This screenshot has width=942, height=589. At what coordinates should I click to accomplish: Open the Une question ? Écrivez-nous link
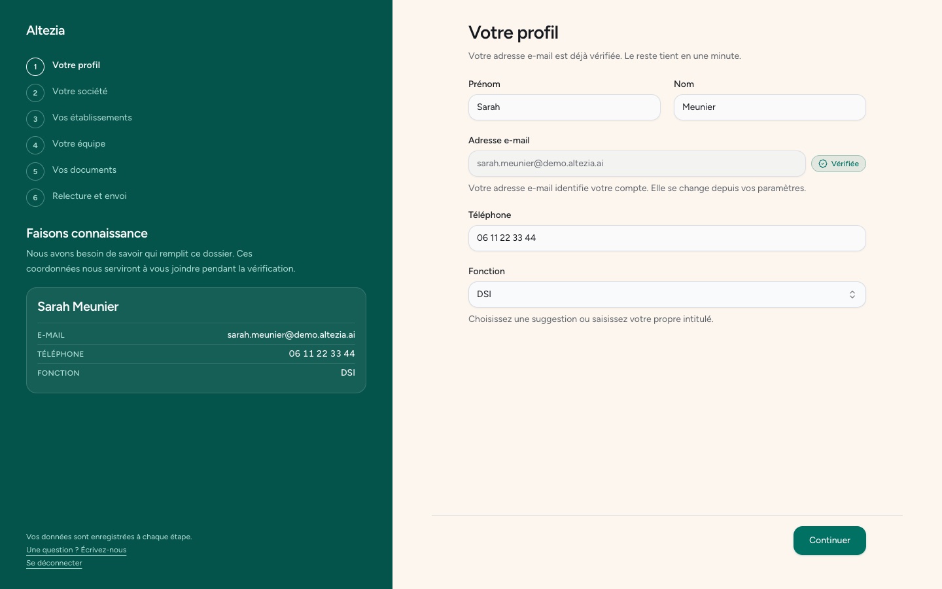[77, 550]
